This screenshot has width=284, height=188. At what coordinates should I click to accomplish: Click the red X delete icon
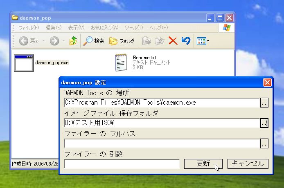tap(173, 41)
